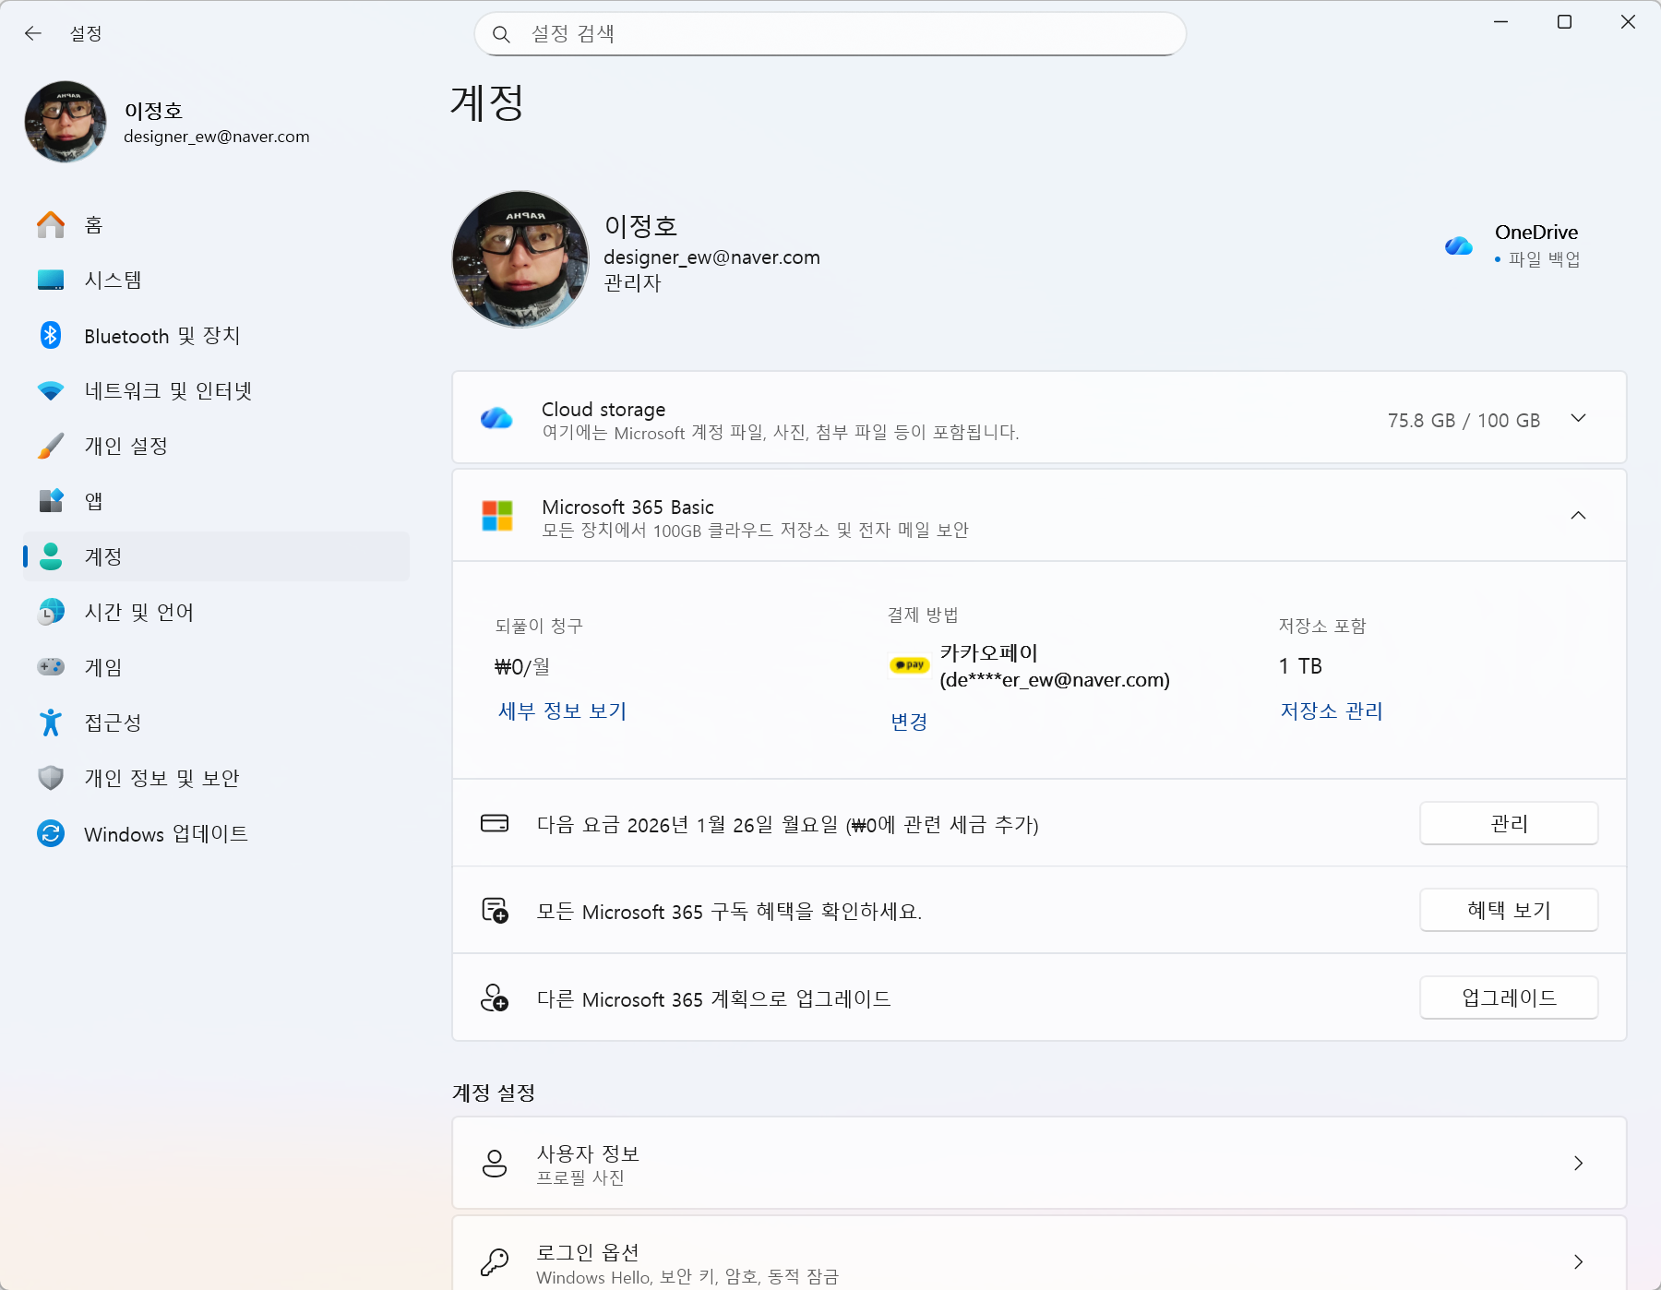Open the 앱 settings section

(x=216, y=501)
